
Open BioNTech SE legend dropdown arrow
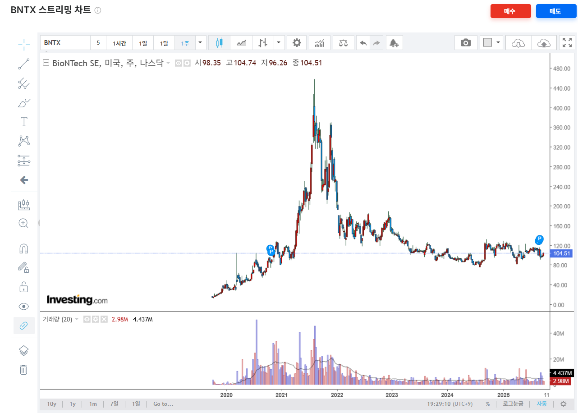click(168, 63)
